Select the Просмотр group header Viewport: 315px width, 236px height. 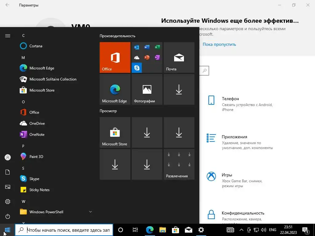tap(108, 111)
